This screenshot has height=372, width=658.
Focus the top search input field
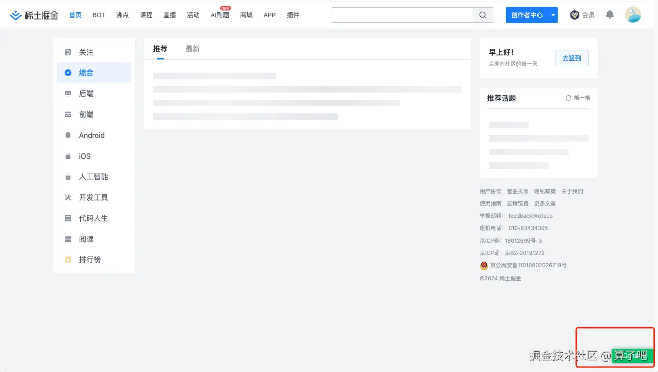click(402, 15)
